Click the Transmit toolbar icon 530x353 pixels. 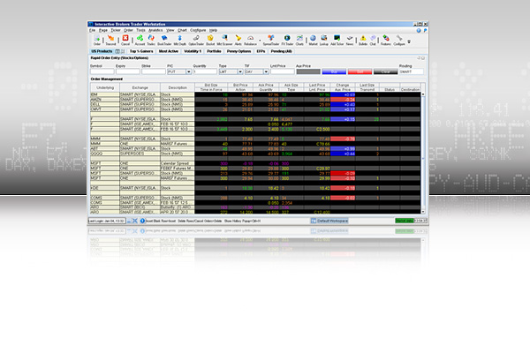pyautogui.click(x=110, y=40)
